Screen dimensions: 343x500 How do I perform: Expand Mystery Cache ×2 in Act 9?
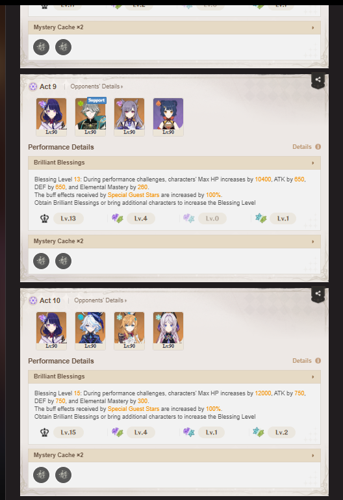click(174, 241)
